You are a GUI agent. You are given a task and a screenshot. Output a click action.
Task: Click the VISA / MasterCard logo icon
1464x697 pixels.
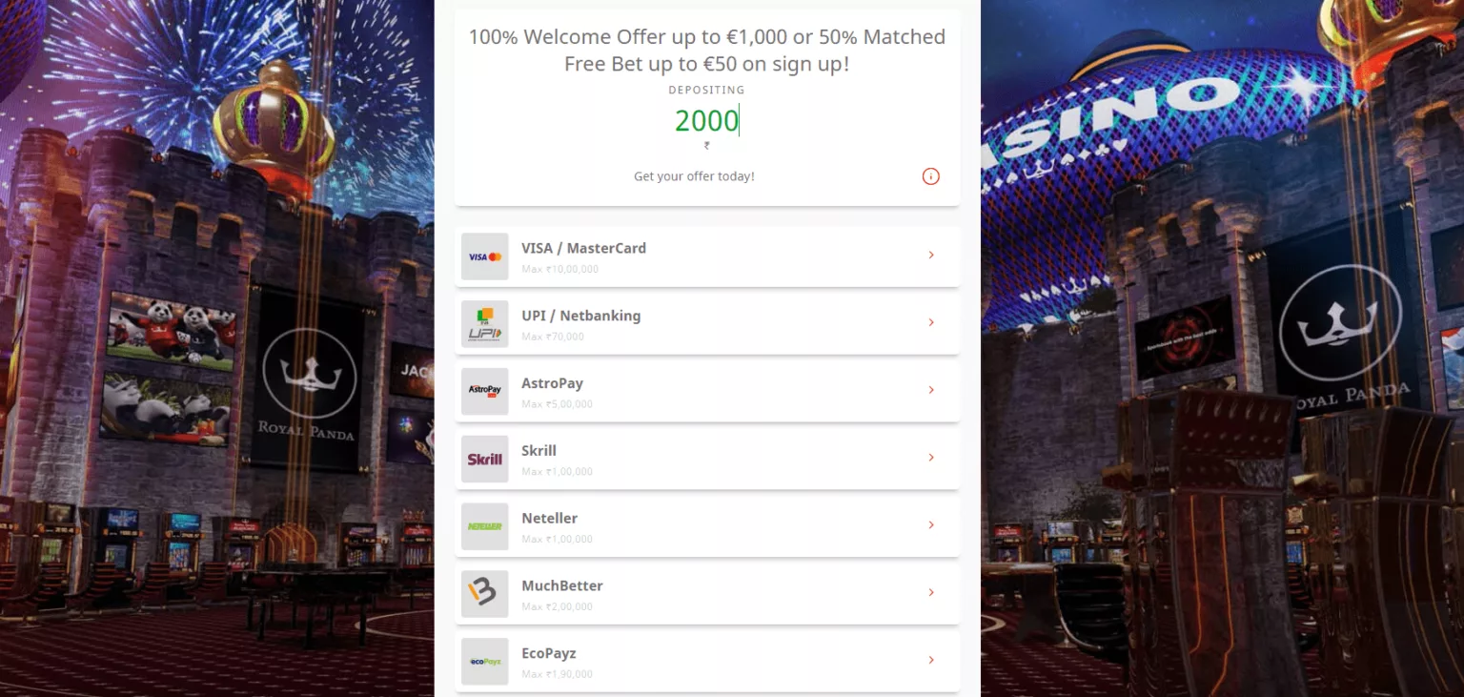point(485,256)
